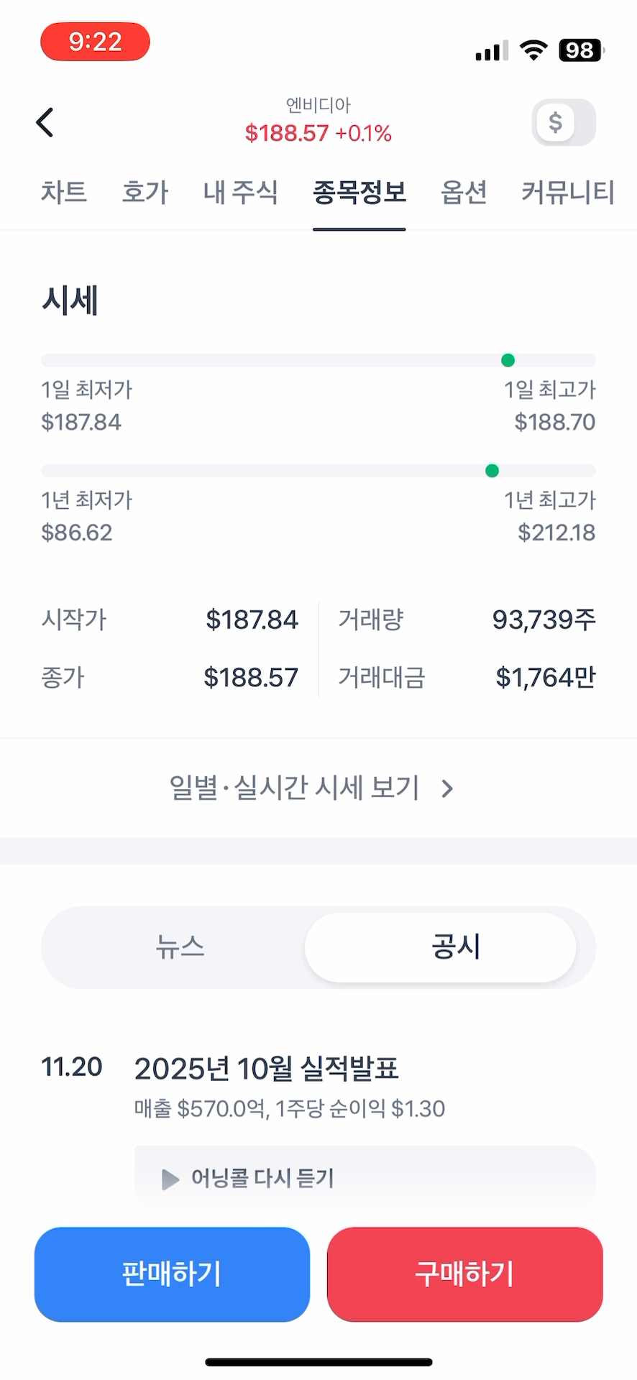Tap 어닝콜 다시 듣기 button
This screenshot has width=637, height=1380.
point(262,1179)
